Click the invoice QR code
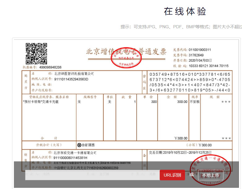 click(36, 54)
